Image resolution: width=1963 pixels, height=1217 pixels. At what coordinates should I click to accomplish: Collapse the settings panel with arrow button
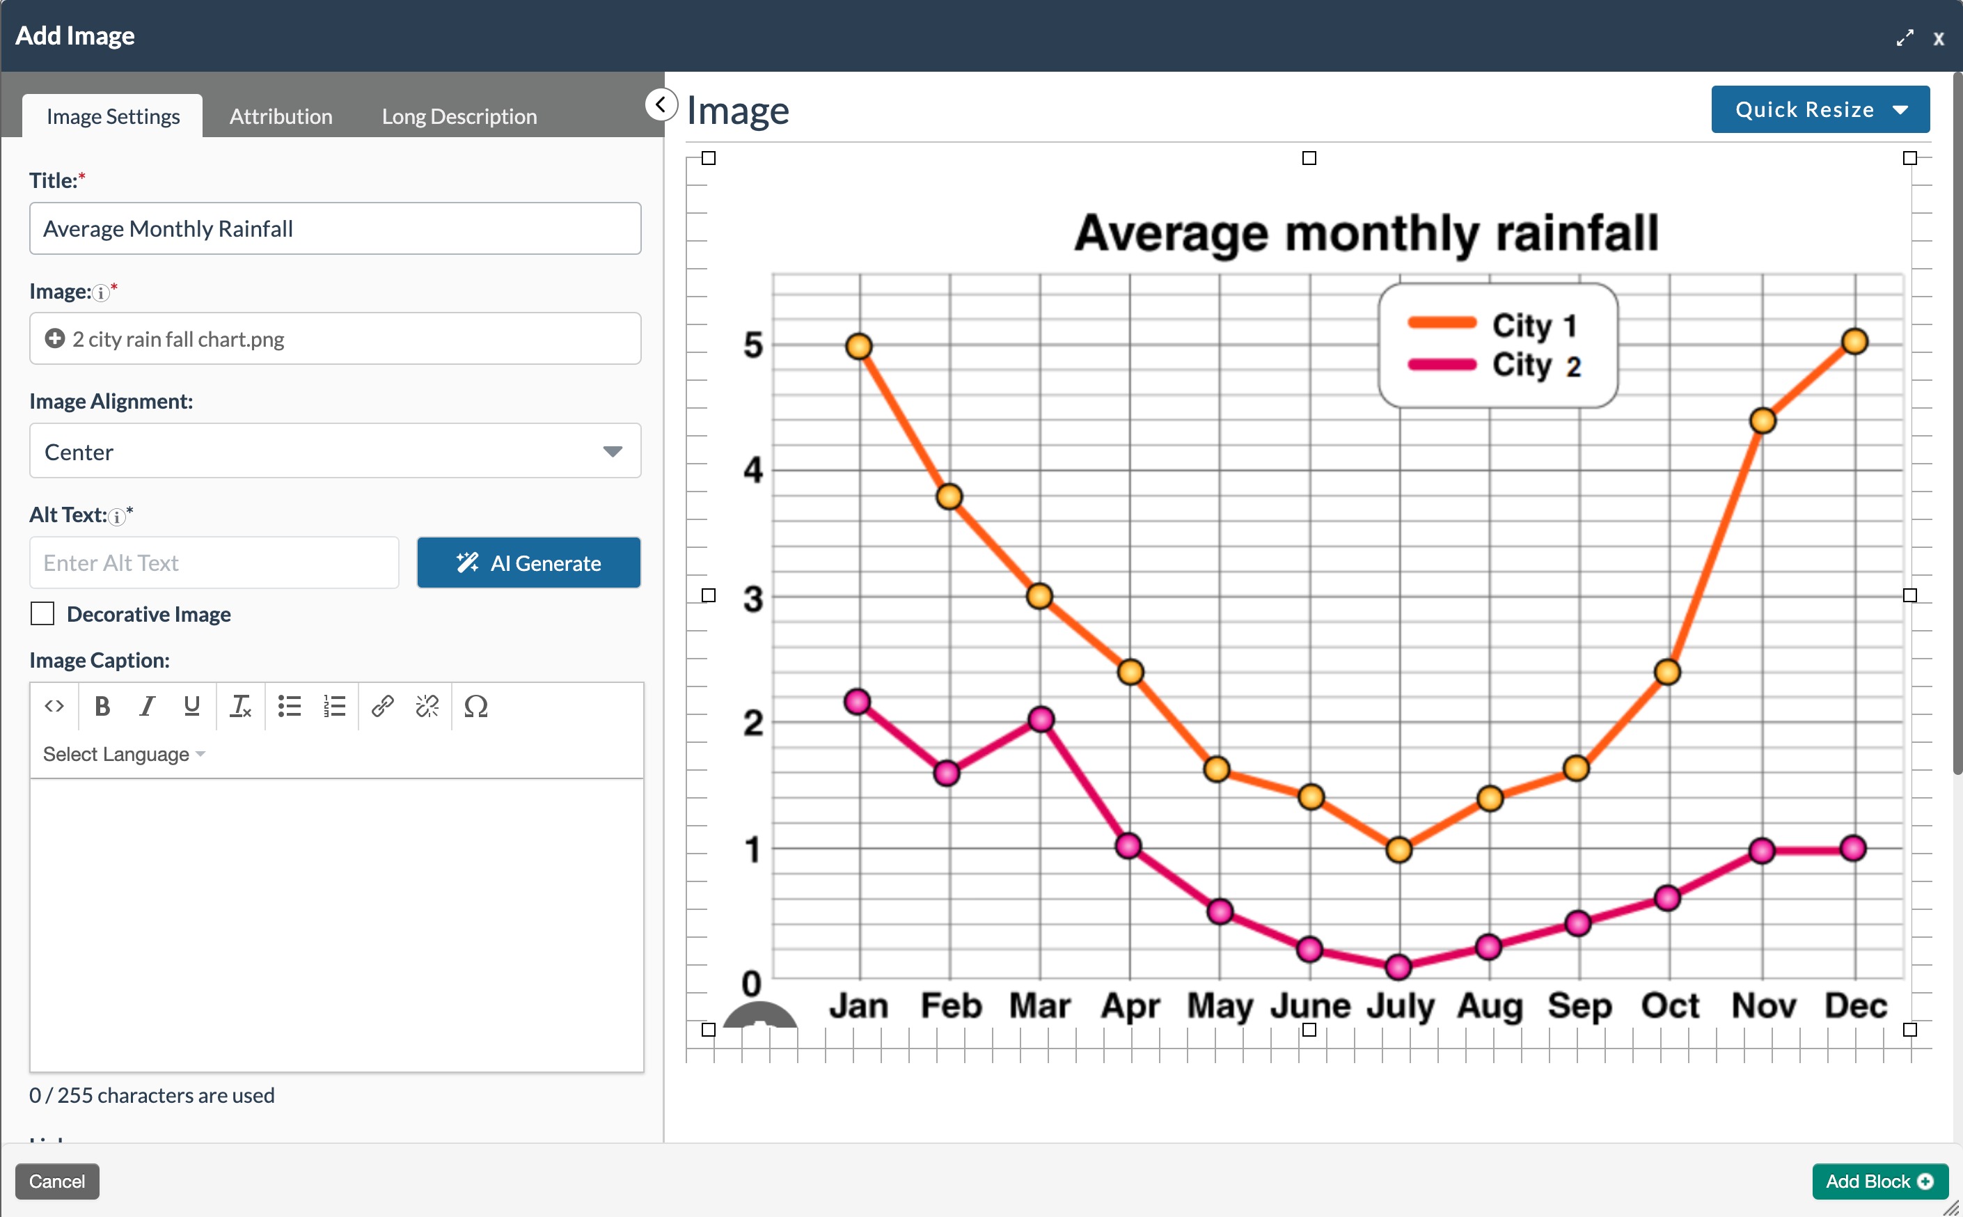pyautogui.click(x=661, y=104)
